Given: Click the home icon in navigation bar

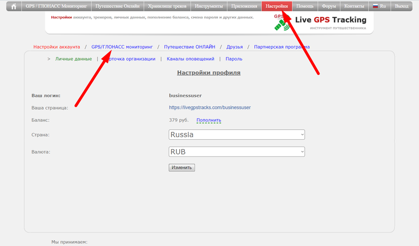Looking at the screenshot, I should (14, 6).
